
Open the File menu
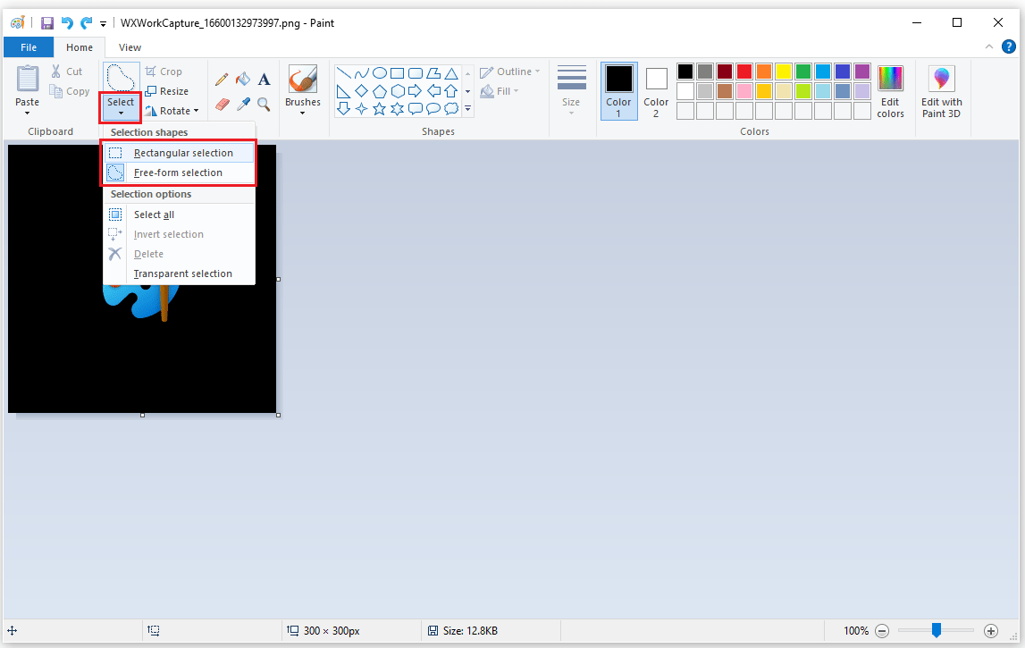click(28, 46)
